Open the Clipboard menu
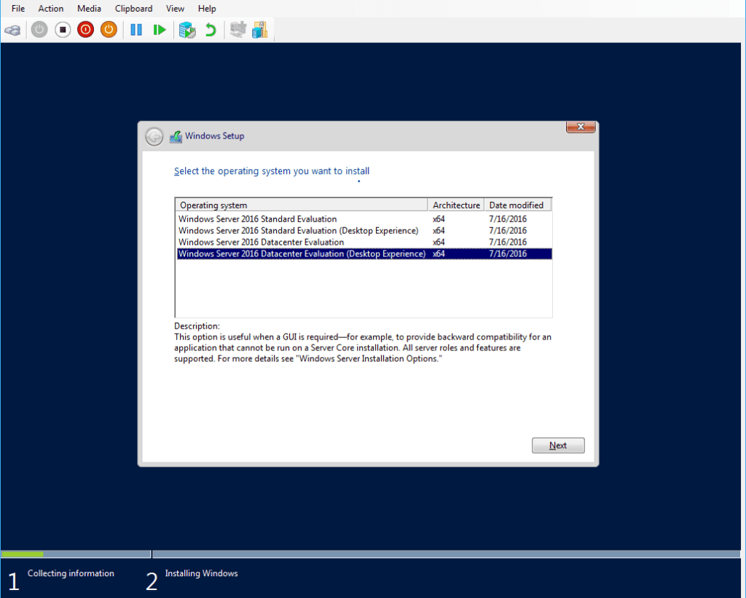The image size is (746, 598). point(134,9)
